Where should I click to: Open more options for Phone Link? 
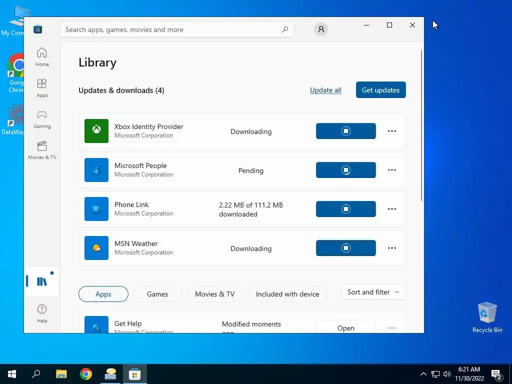point(392,209)
